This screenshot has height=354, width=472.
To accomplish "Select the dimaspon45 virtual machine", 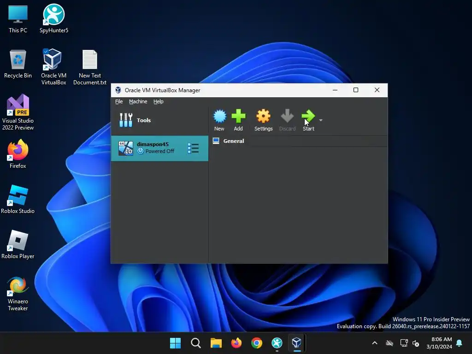I will (159, 148).
